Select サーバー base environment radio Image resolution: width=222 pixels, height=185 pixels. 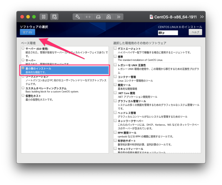pyautogui.click(x=23, y=60)
